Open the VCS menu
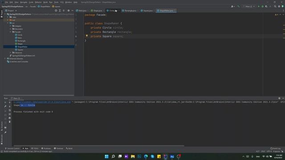The height and width of the screenshot is (160, 285). [62, 2]
